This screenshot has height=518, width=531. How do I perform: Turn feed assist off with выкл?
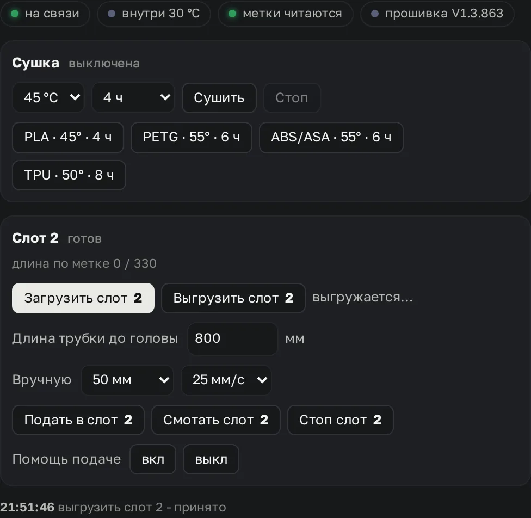click(211, 459)
